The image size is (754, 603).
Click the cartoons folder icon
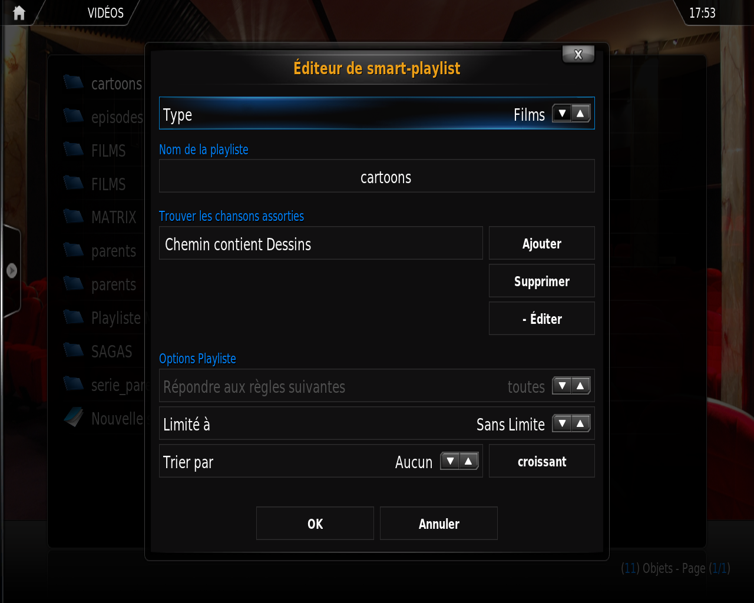coord(74,82)
